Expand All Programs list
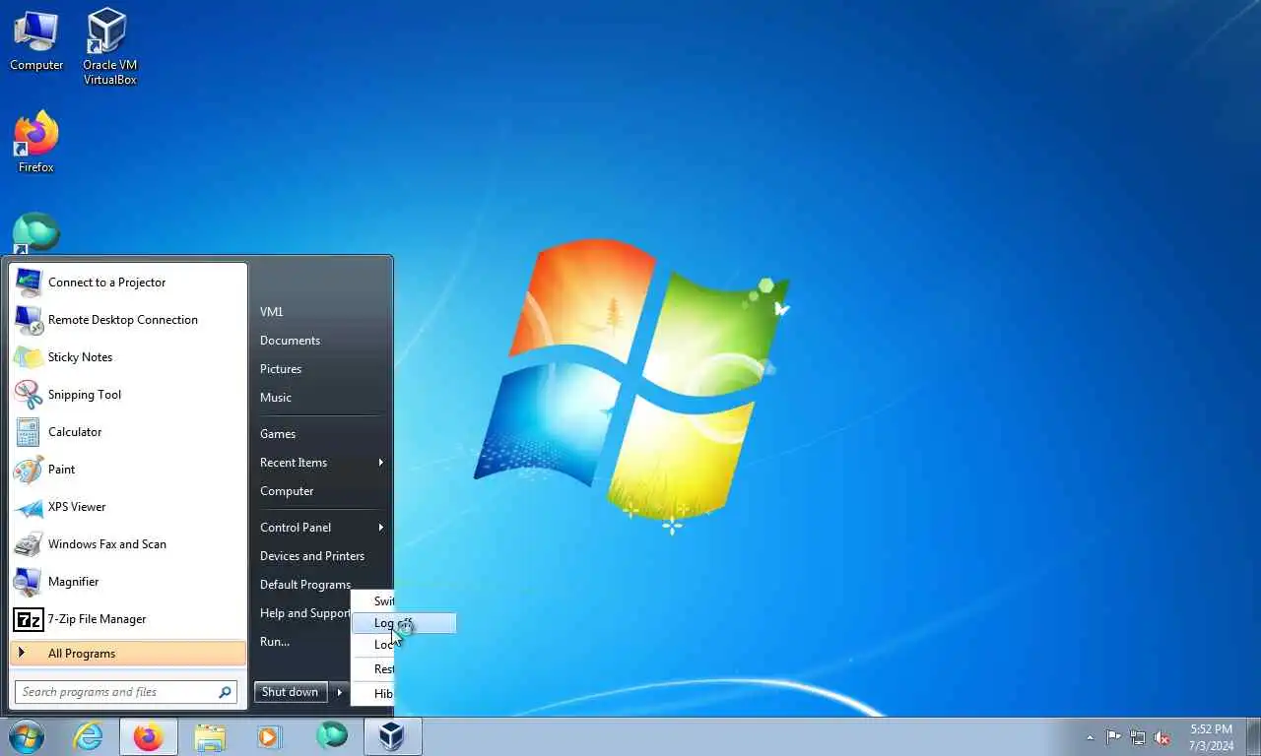The height and width of the screenshot is (756, 1261). (x=128, y=654)
